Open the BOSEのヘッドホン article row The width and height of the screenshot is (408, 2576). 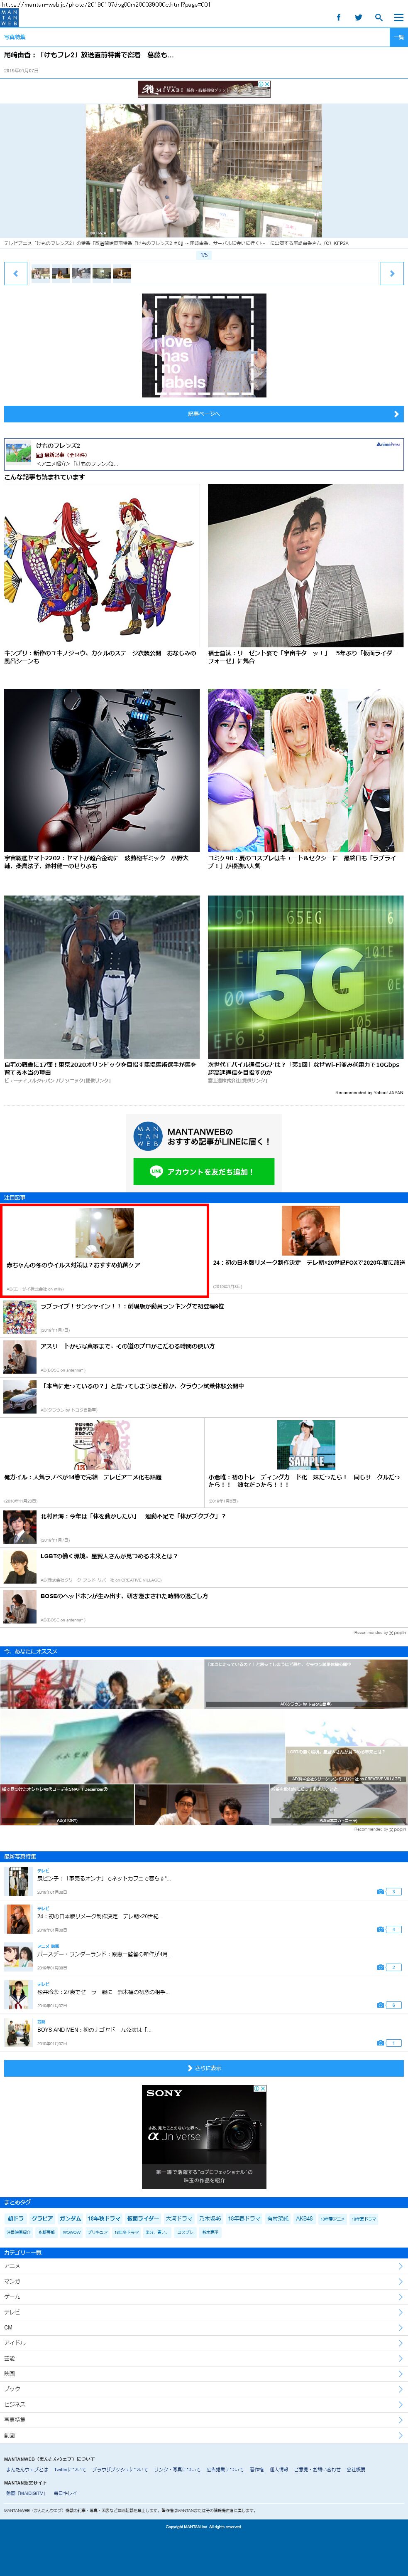pyautogui.click(x=203, y=1607)
